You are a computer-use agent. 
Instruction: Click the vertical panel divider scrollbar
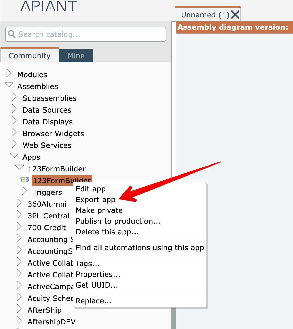tap(174, 318)
